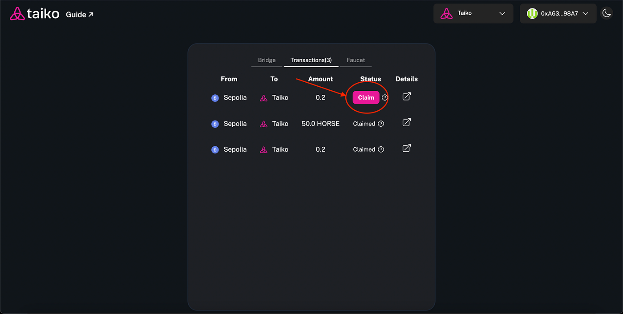The height and width of the screenshot is (314, 623).
Task: Click the green wallet avatar icon
Action: pyautogui.click(x=532, y=13)
